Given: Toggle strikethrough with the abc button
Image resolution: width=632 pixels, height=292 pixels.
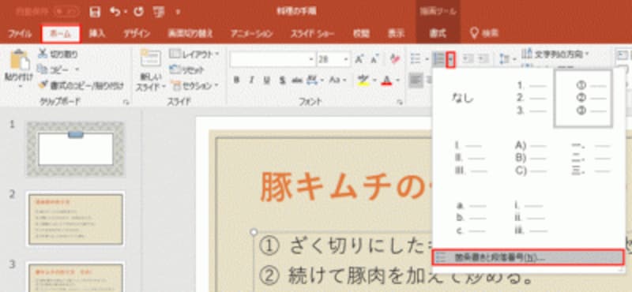Looking at the screenshot, I should pos(297,80).
